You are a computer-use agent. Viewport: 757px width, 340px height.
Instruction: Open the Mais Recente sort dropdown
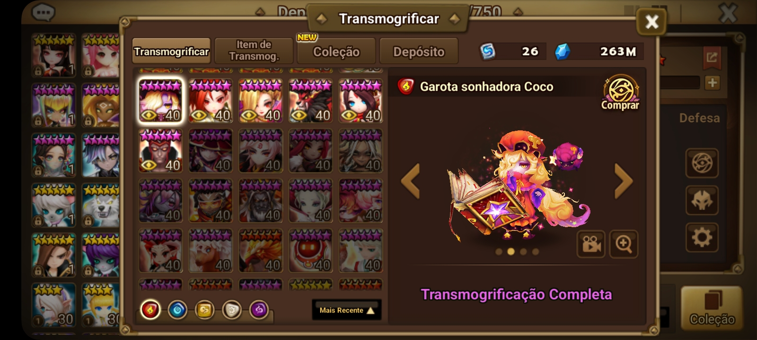pos(347,310)
